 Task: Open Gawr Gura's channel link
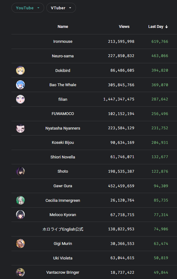coord(63,186)
